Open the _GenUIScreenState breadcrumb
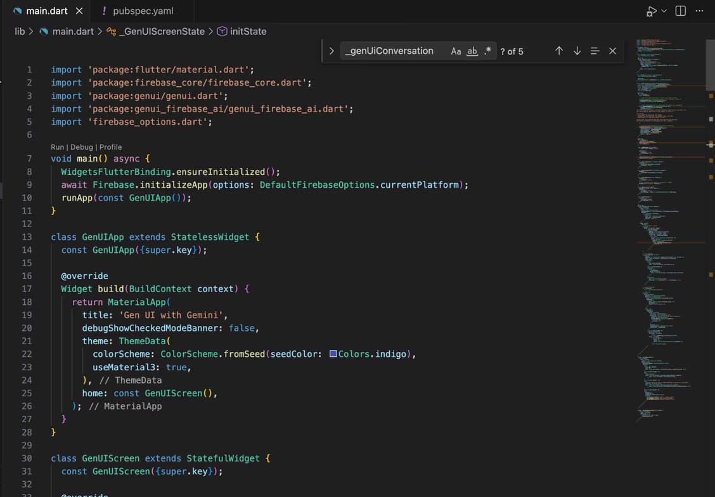 tap(162, 32)
